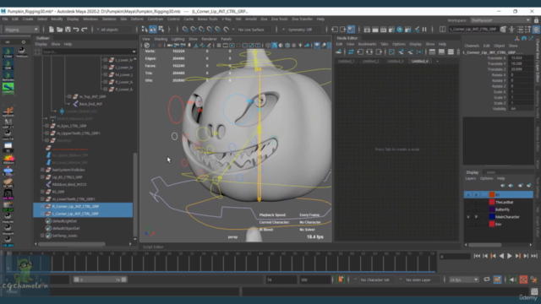Toggle visibility box of Butterfly layer
Screen dimensions: 541x304
(x=467, y=209)
